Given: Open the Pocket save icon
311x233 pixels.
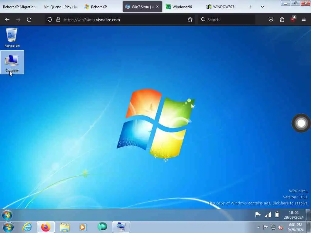Looking at the screenshot, I should tap(271, 20).
